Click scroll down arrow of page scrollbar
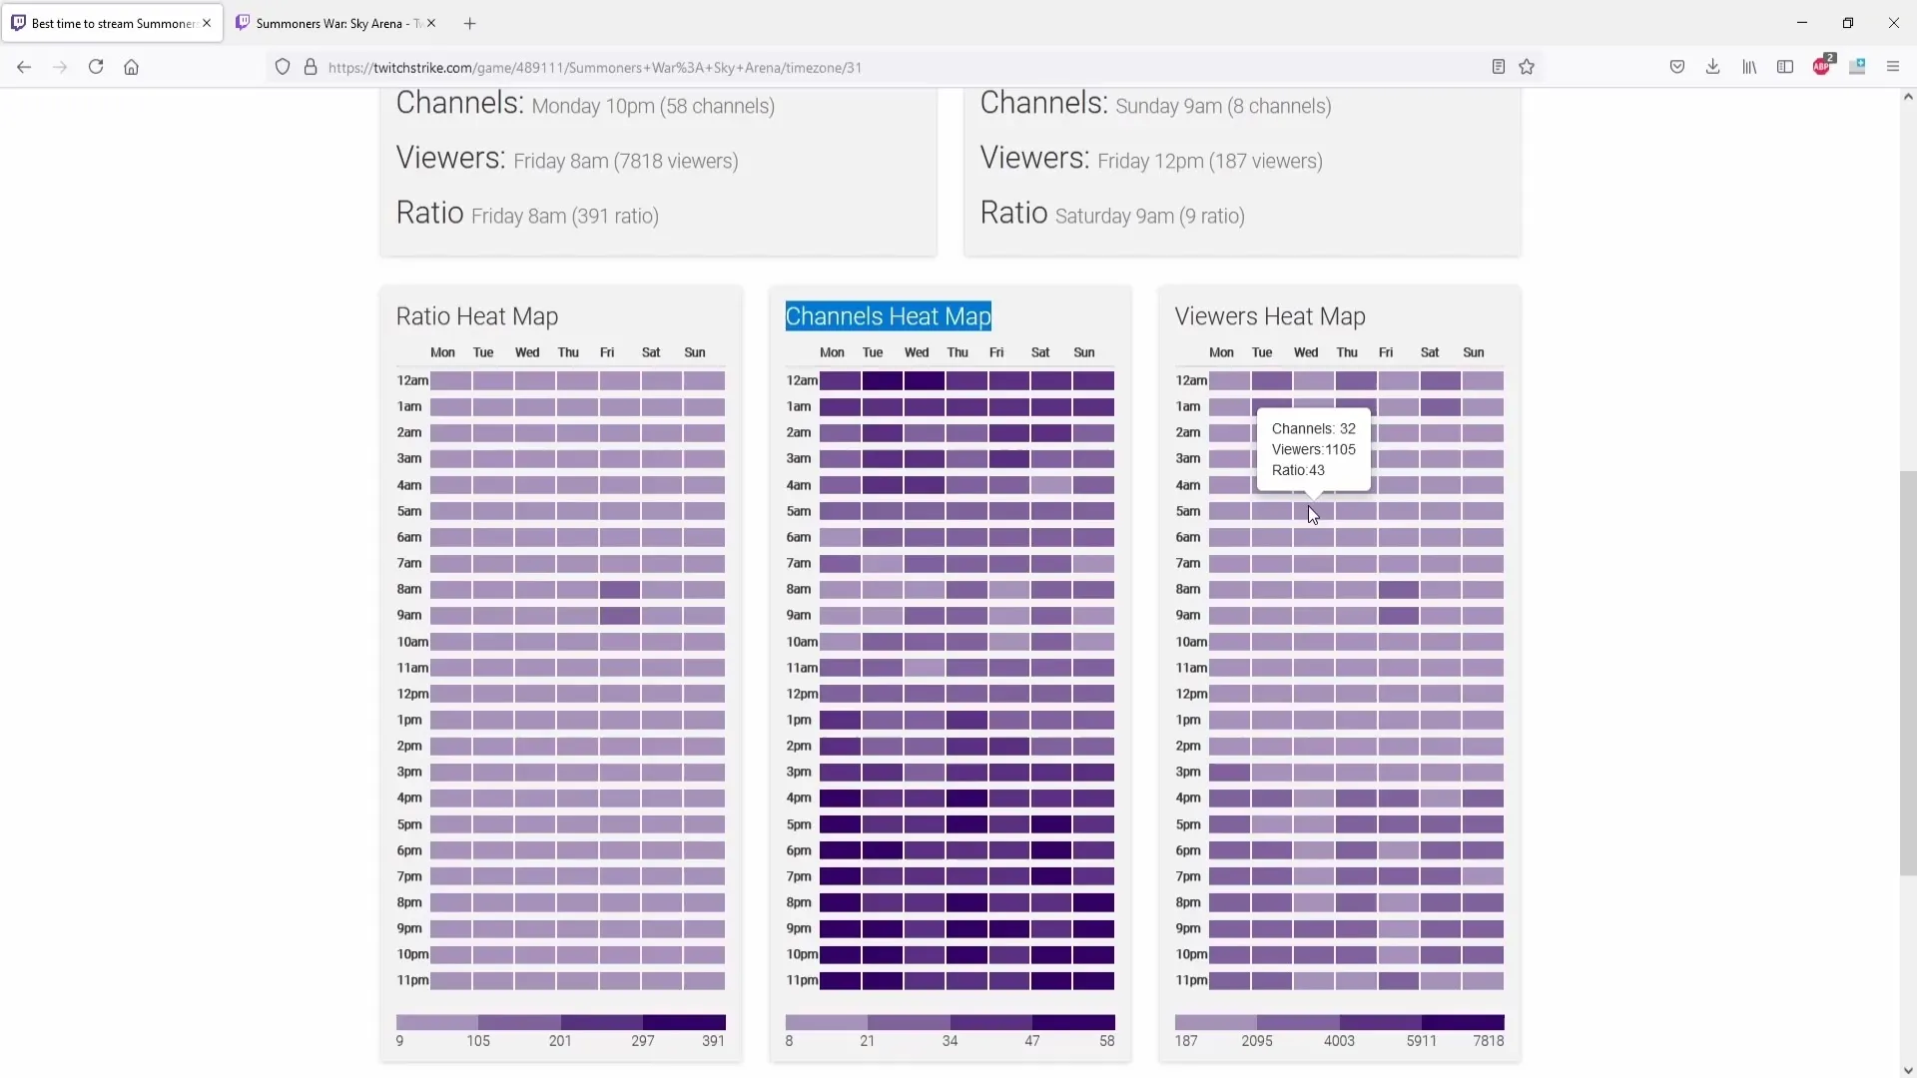Screen dimensions: 1917x1078 (1908, 1070)
